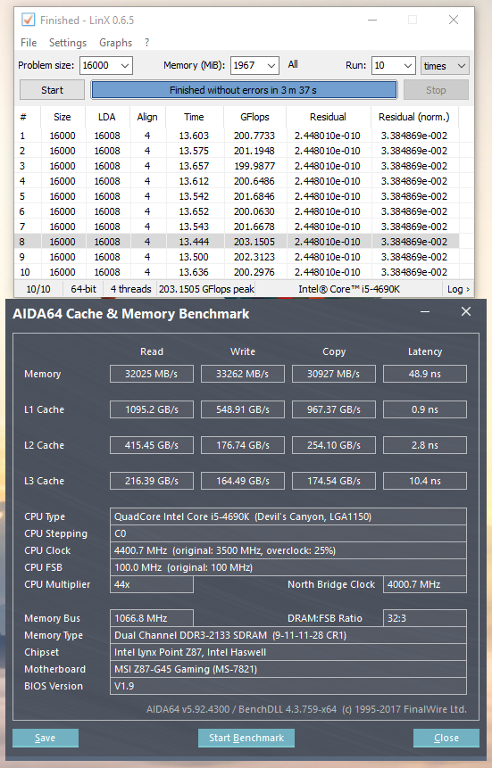Open the times unit dropdown
This screenshot has width=492, height=768.
pyautogui.click(x=445, y=66)
